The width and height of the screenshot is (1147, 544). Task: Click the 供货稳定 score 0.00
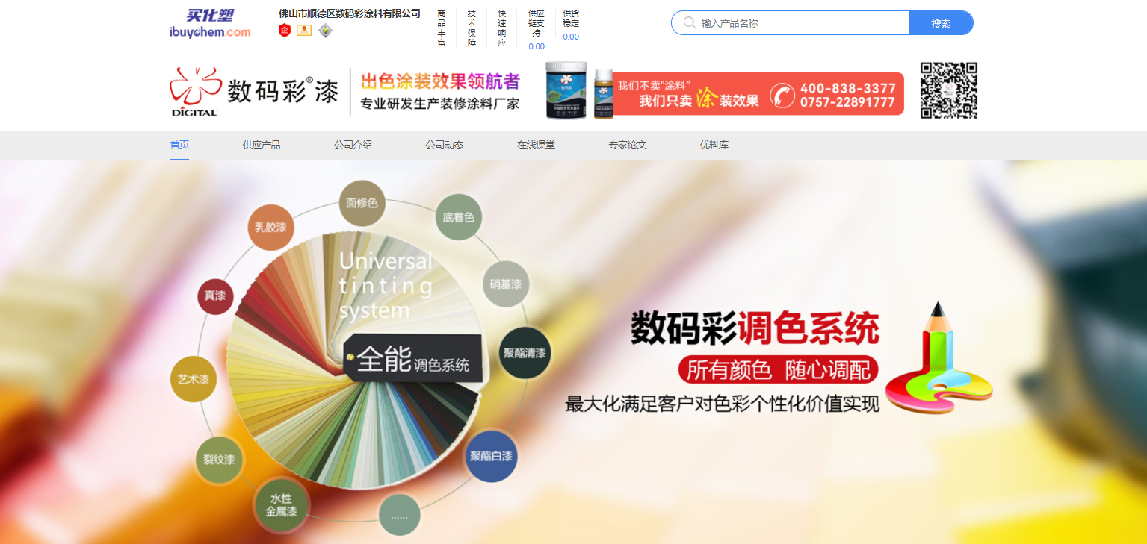pyautogui.click(x=571, y=37)
